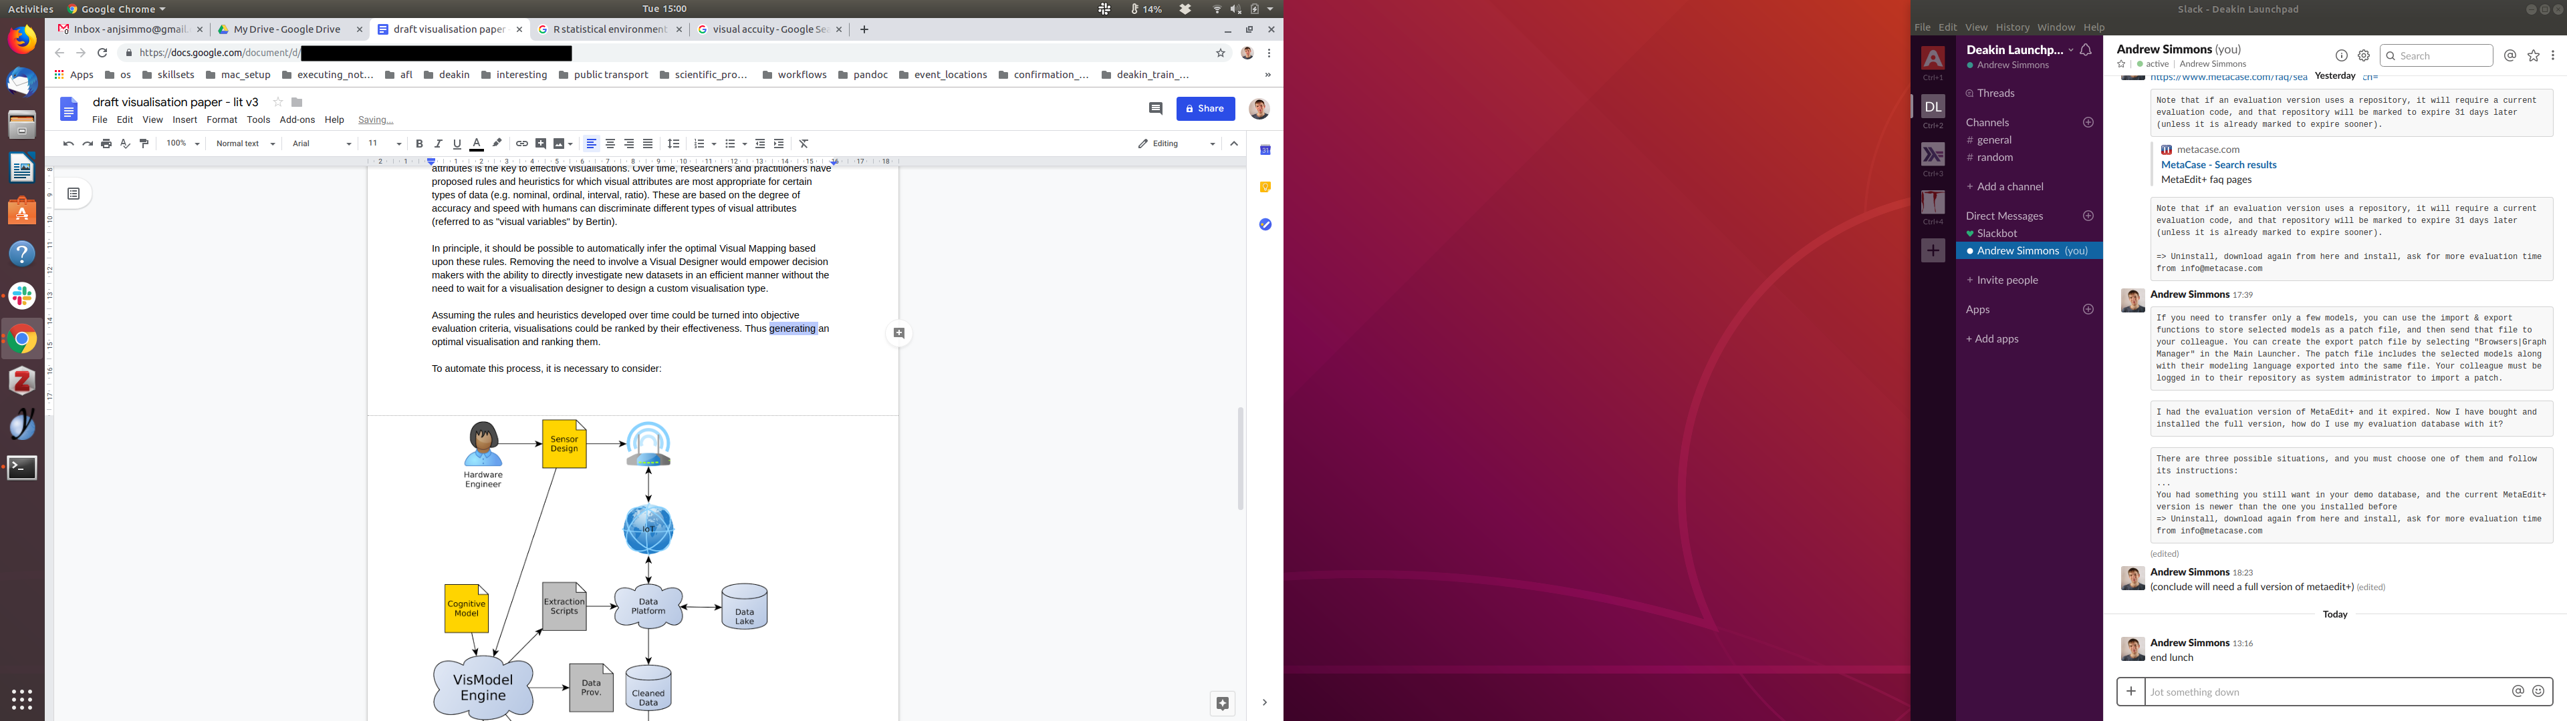Open the Normal text style dropdown

[245, 144]
